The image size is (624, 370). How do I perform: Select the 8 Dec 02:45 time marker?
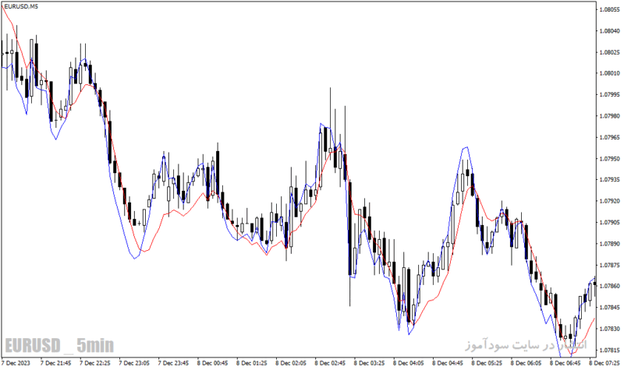point(331,363)
